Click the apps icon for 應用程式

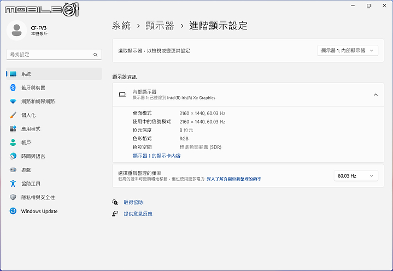(13, 129)
